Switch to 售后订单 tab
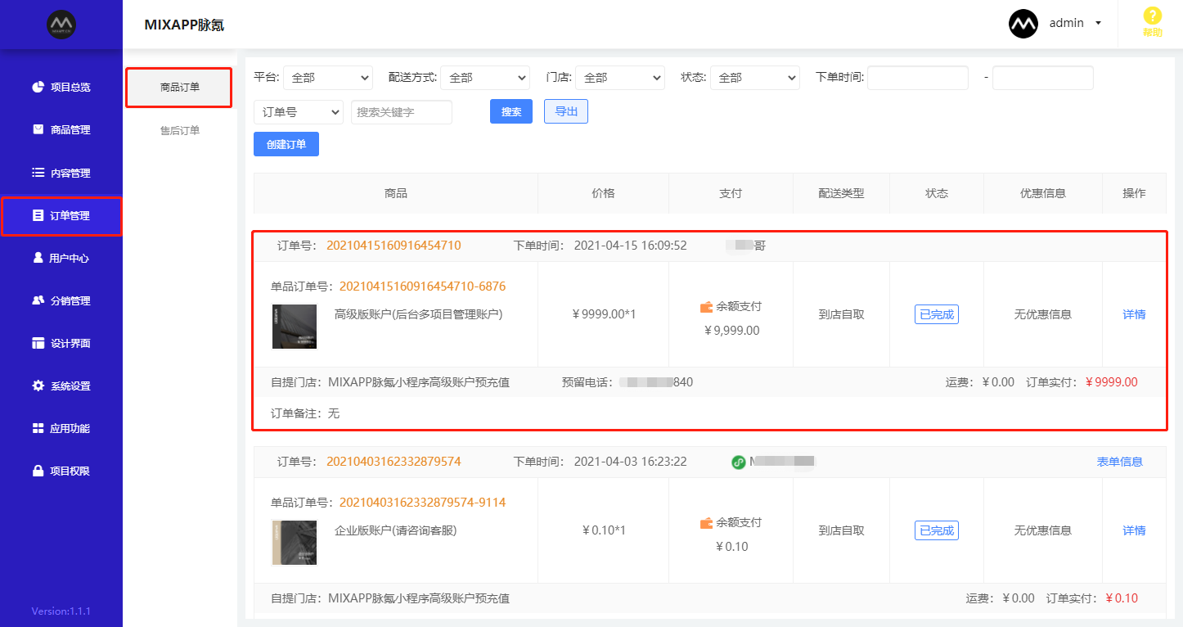The width and height of the screenshot is (1183, 627). pyautogui.click(x=179, y=130)
